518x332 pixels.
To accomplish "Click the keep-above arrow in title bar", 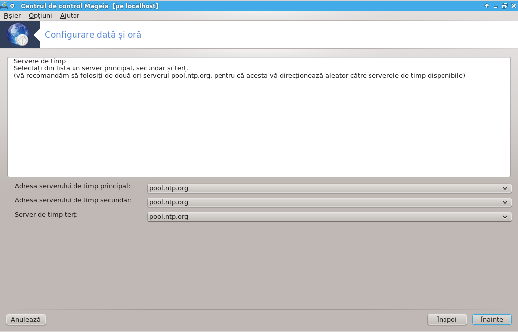I will pos(487,6).
